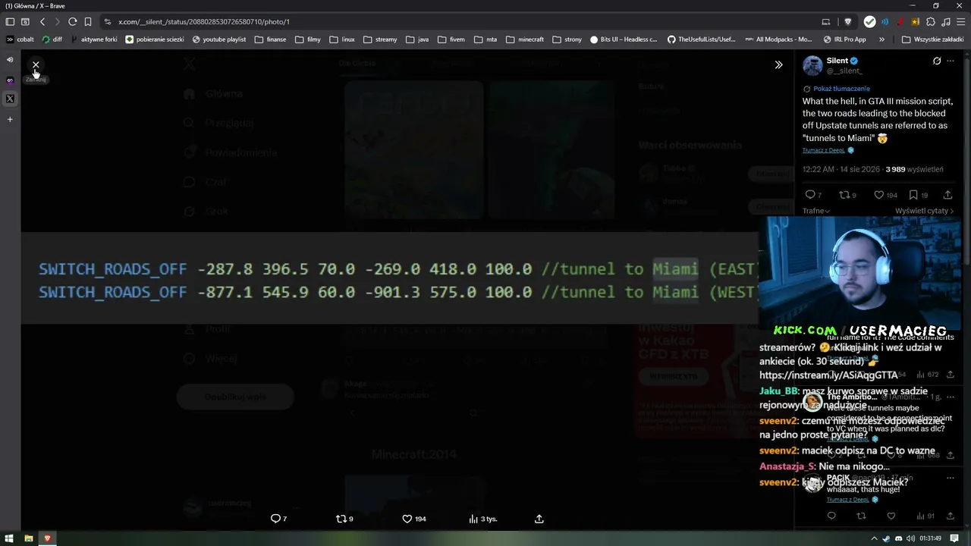Image resolution: width=971 pixels, height=546 pixels.
Task: Open site settings icon in address bar
Action: point(108,22)
